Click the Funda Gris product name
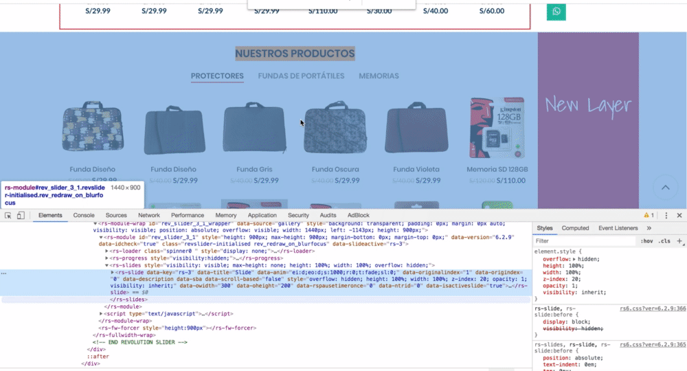Screen dimensions: 687x371 [254, 170]
